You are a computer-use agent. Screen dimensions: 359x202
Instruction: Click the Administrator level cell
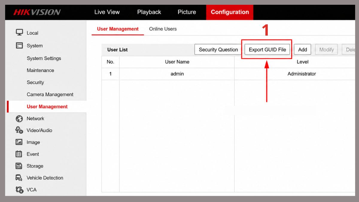click(x=295, y=74)
